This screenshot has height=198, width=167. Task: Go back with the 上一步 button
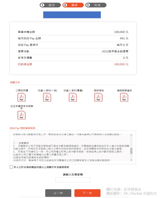tap(58, 193)
